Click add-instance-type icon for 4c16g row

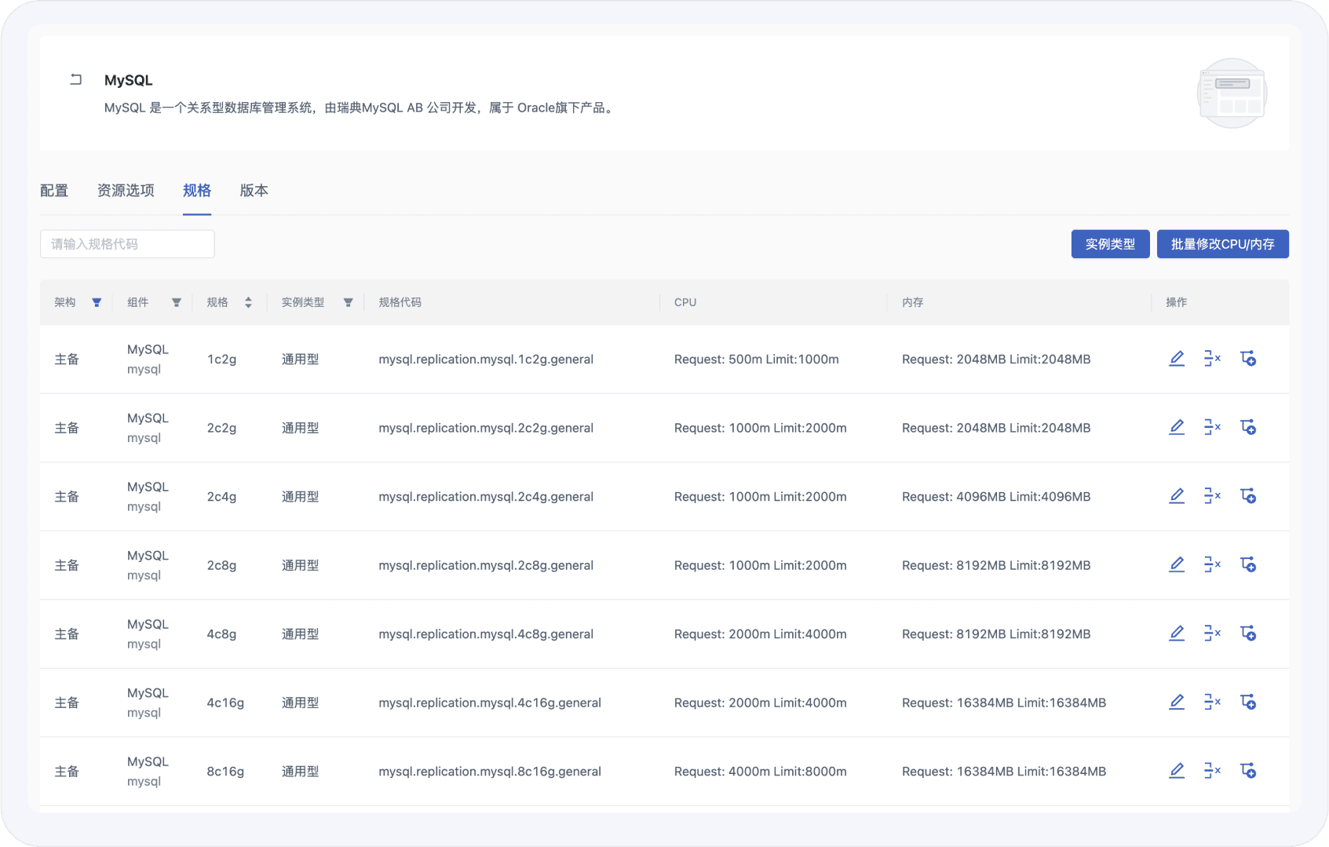pyautogui.click(x=1247, y=703)
